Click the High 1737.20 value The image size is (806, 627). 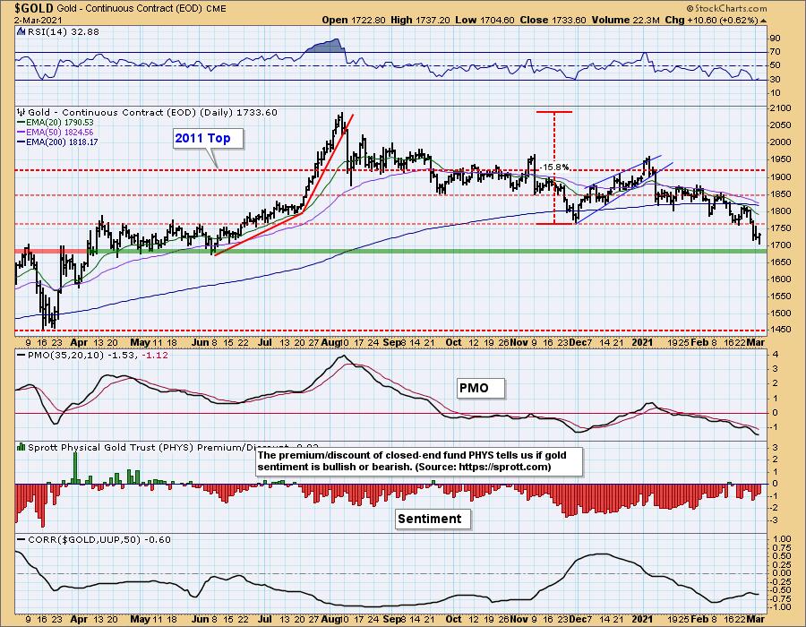pyautogui.click(x=420, y=20)
